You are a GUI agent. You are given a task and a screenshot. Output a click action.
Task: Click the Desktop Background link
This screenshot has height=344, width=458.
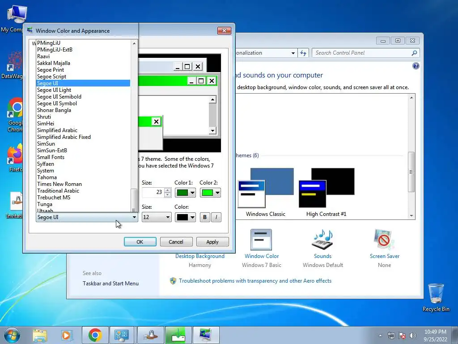point(200,256)
